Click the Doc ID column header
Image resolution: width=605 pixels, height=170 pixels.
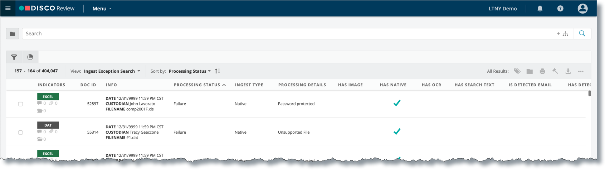[x=88, y=85]
